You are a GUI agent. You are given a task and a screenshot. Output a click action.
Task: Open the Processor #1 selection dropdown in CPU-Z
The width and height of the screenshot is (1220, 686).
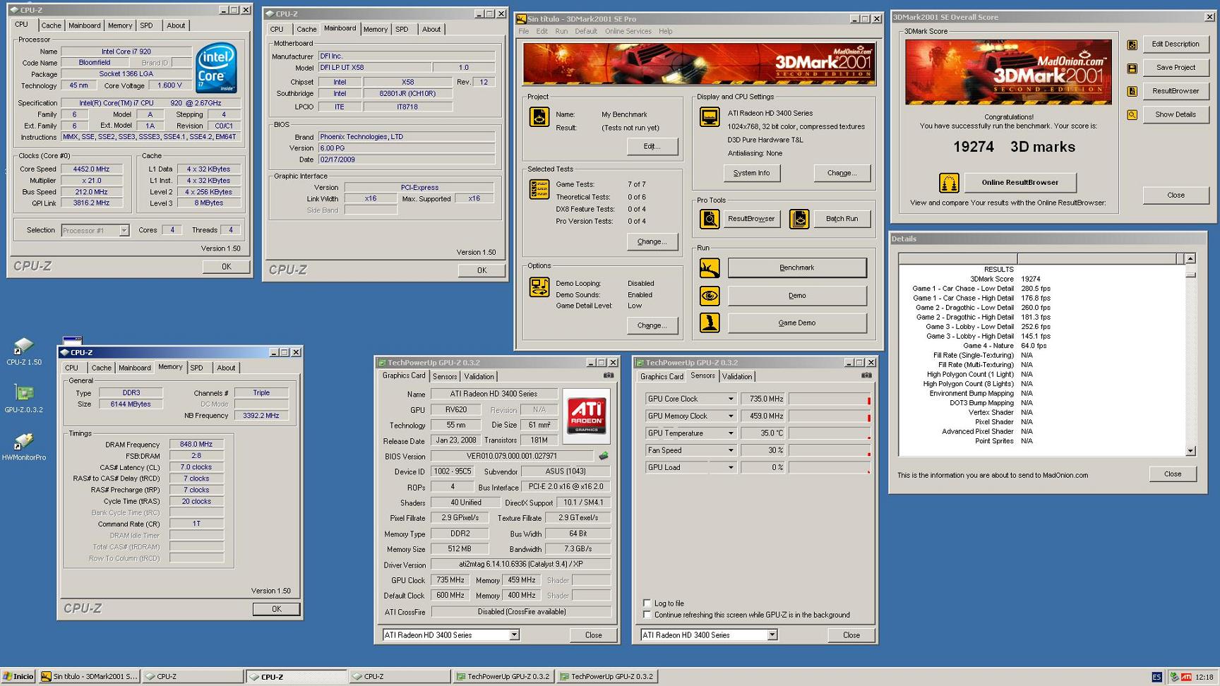tap(124, 231)
